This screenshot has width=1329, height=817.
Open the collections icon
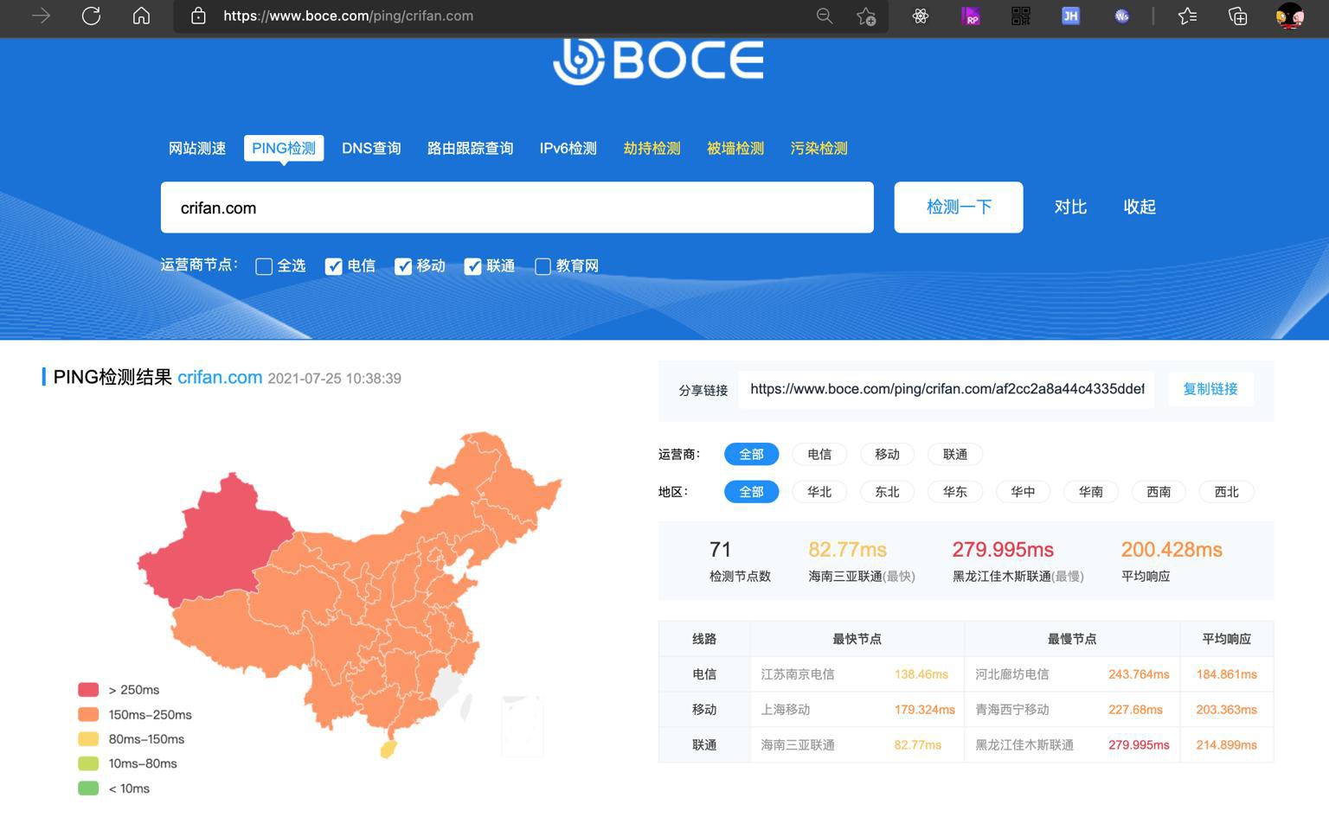click(x=1237, y=16)
